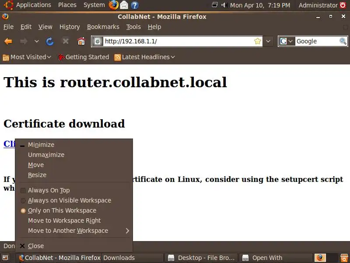Open the View menu
This screenshot has height=263, width=350.
tap(45, 27)
